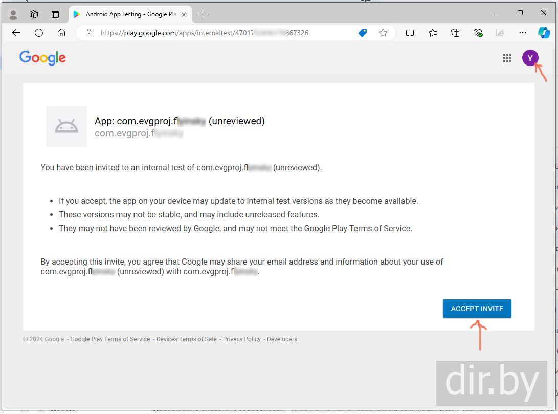The image size is (558, 414).
Task: Click the 'If you accept' bullet text
Action: pos(238,201)
